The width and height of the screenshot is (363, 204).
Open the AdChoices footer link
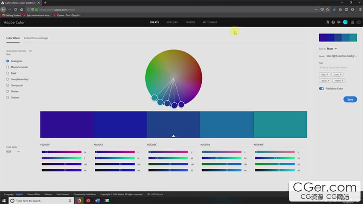pos(155,194)
